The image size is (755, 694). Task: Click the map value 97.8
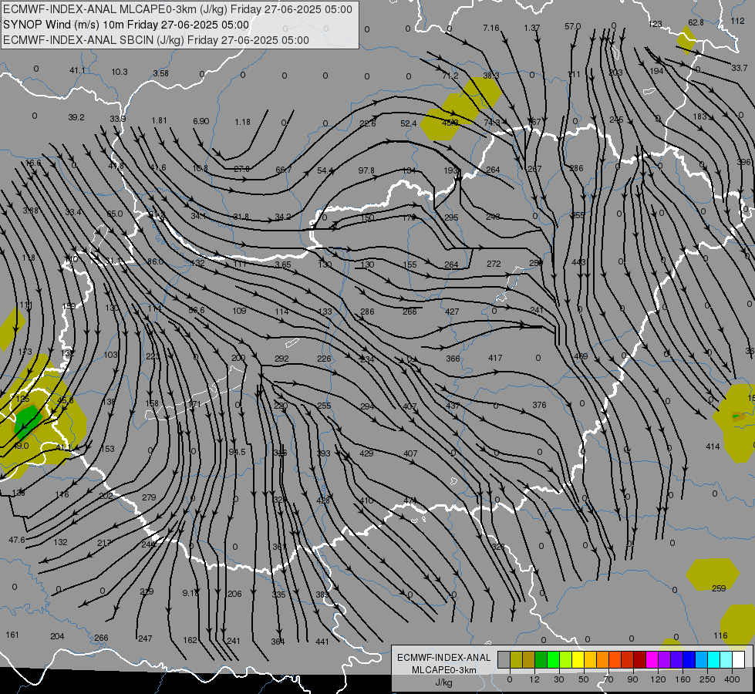pyautogui.click(x=366, y=170)
